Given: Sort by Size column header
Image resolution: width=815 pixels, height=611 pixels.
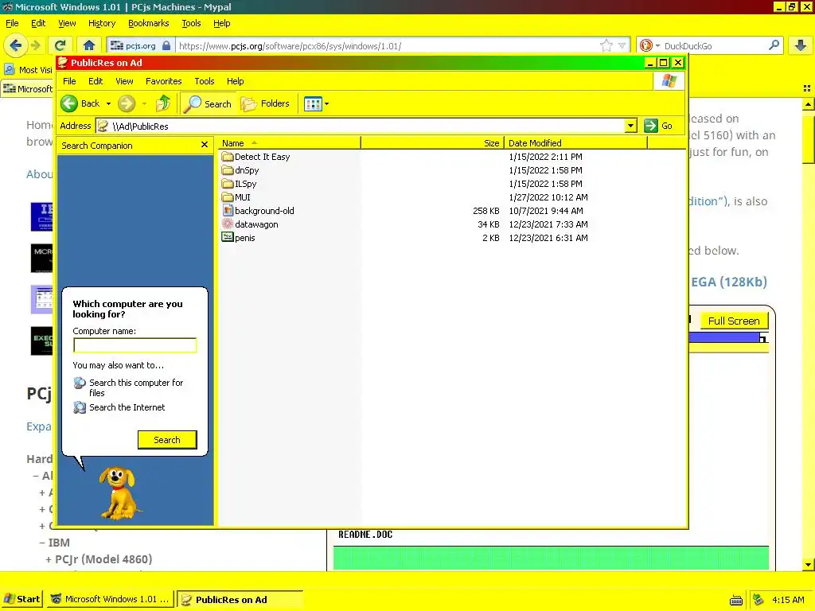Looking at the screenshot, I should 432,143.
